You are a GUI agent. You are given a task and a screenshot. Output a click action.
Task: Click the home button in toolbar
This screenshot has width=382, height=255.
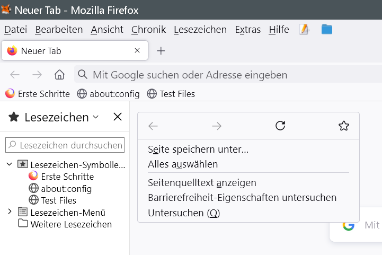60,75
